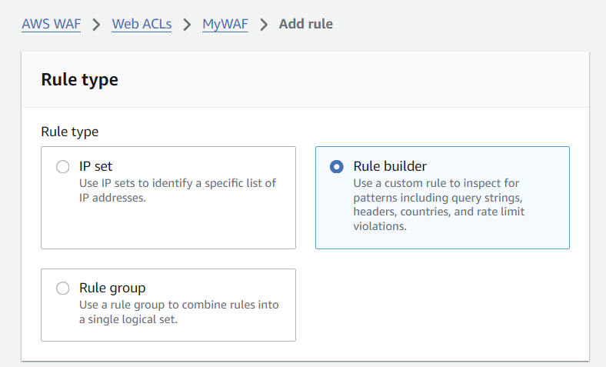Enable the Rule group radio button
606x367 pixels.
coord(63,289)
